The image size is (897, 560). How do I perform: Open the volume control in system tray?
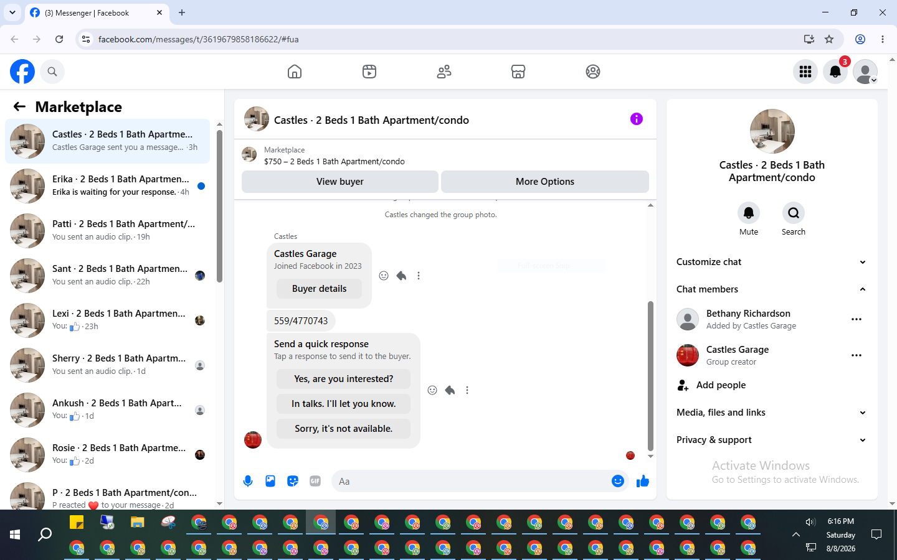pyautogui.click(x=810, y=522)
